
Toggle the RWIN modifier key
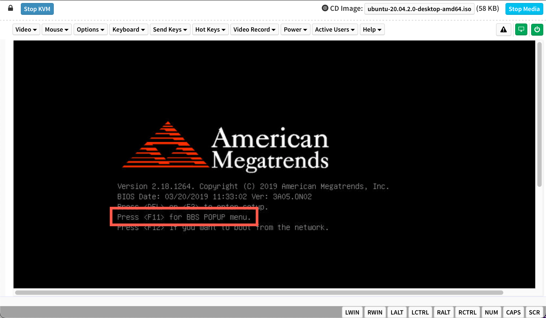[x=375, y=312]
